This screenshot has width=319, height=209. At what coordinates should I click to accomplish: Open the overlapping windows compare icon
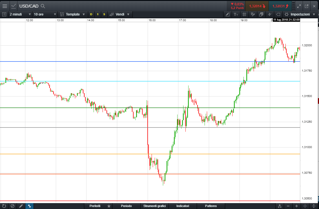click(x=261, y=14)
